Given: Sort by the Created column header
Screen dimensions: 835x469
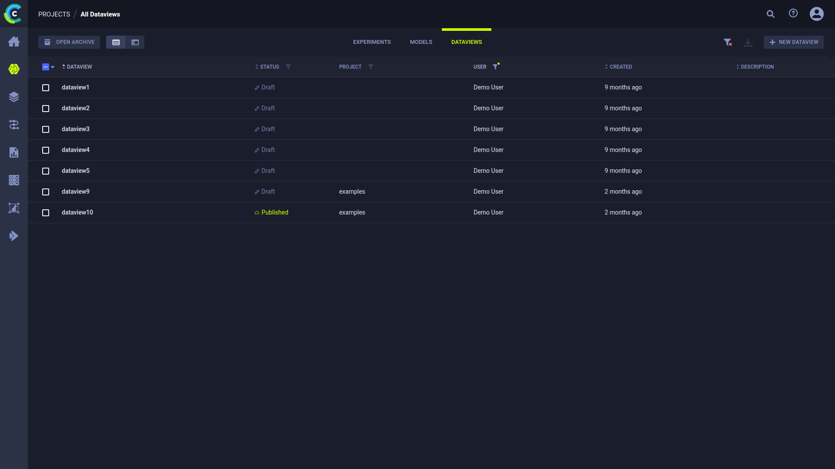Looking at the screenshot, I should (x=621, y=67).
